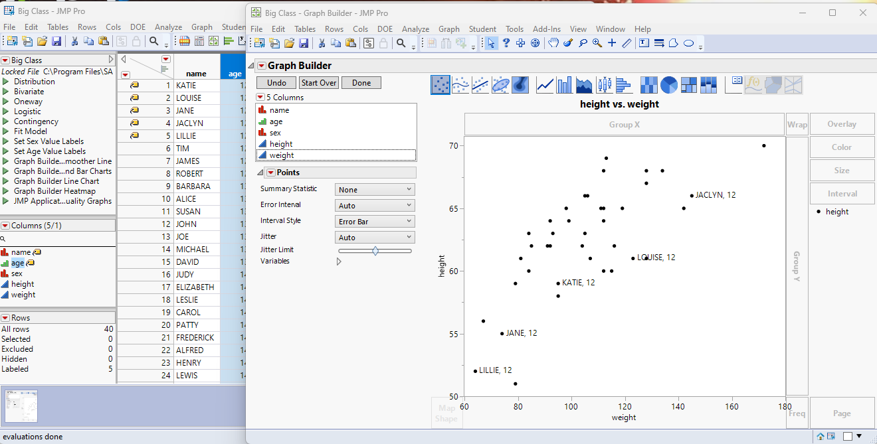This screenshot has width=877, height=444.
Task: Choose the Heatmap element in Graph Builder
Action: coord(648,85)
